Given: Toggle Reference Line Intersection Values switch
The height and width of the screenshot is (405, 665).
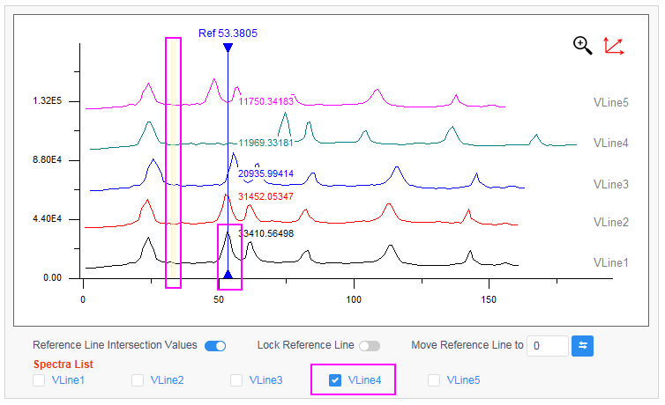Looking at the screenshot, I should 214,346.
